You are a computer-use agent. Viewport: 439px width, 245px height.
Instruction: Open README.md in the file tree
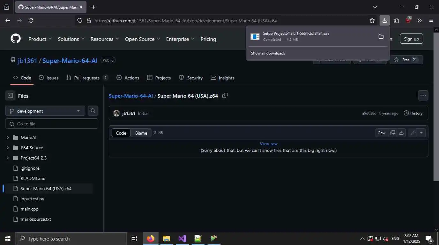pos(33,178)
